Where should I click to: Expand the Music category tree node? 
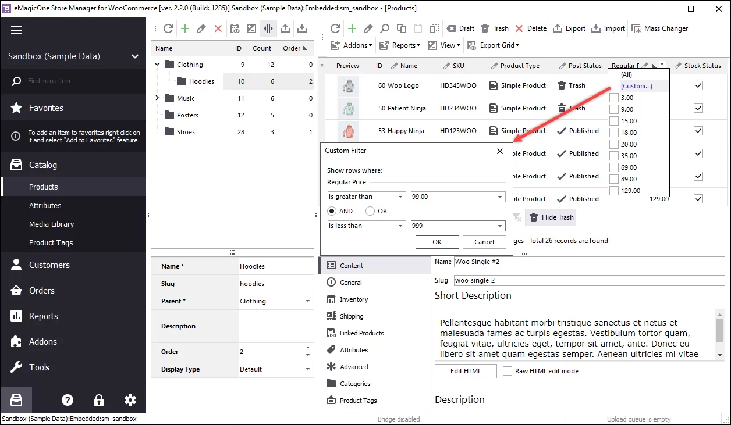coord(156,98)
